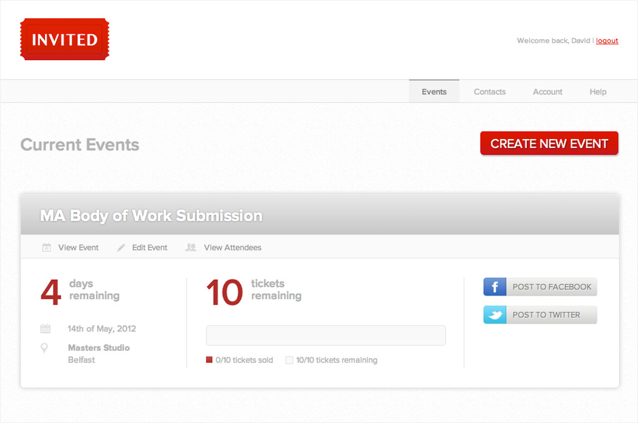Click the calendar icon beside View Event
638x423 pixels.
point(47,248)
